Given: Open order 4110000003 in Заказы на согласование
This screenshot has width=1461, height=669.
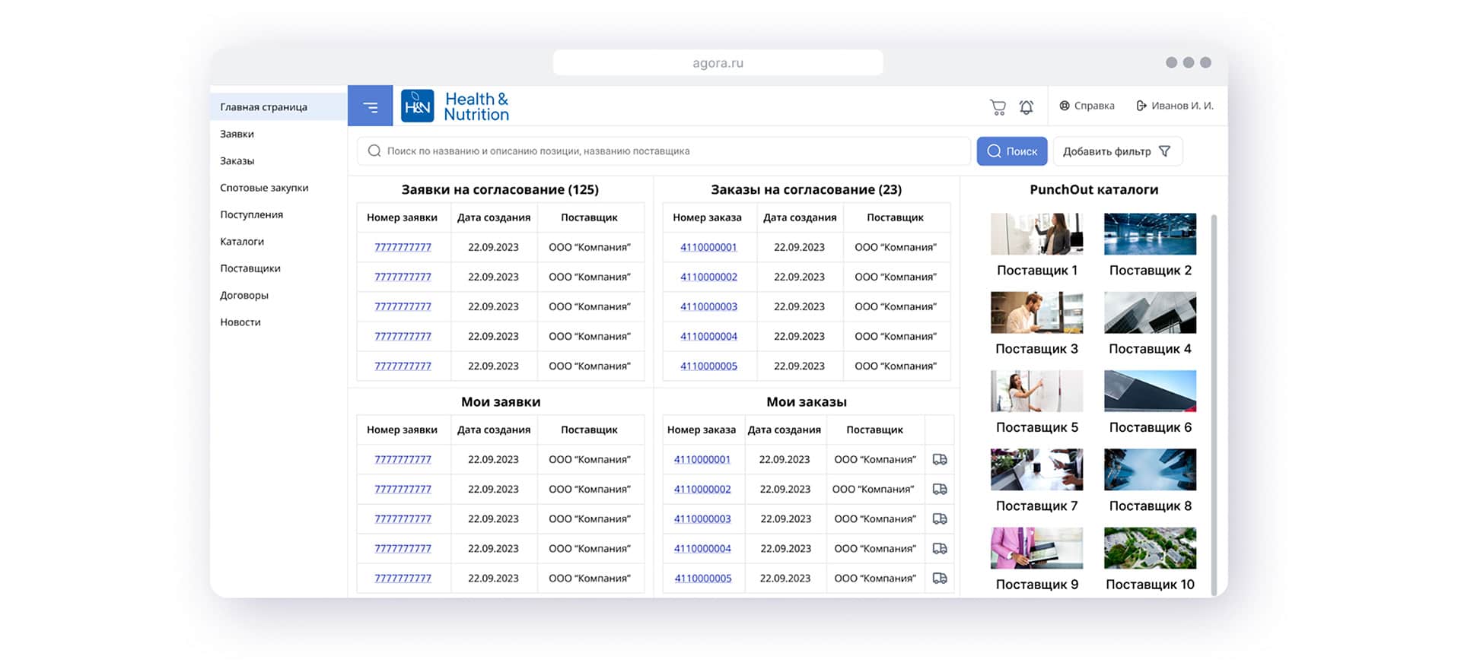Looking at the screenshot, I should [708, 306].
